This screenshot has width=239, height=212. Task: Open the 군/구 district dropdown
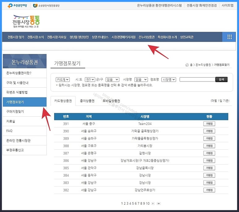point(112,80)
